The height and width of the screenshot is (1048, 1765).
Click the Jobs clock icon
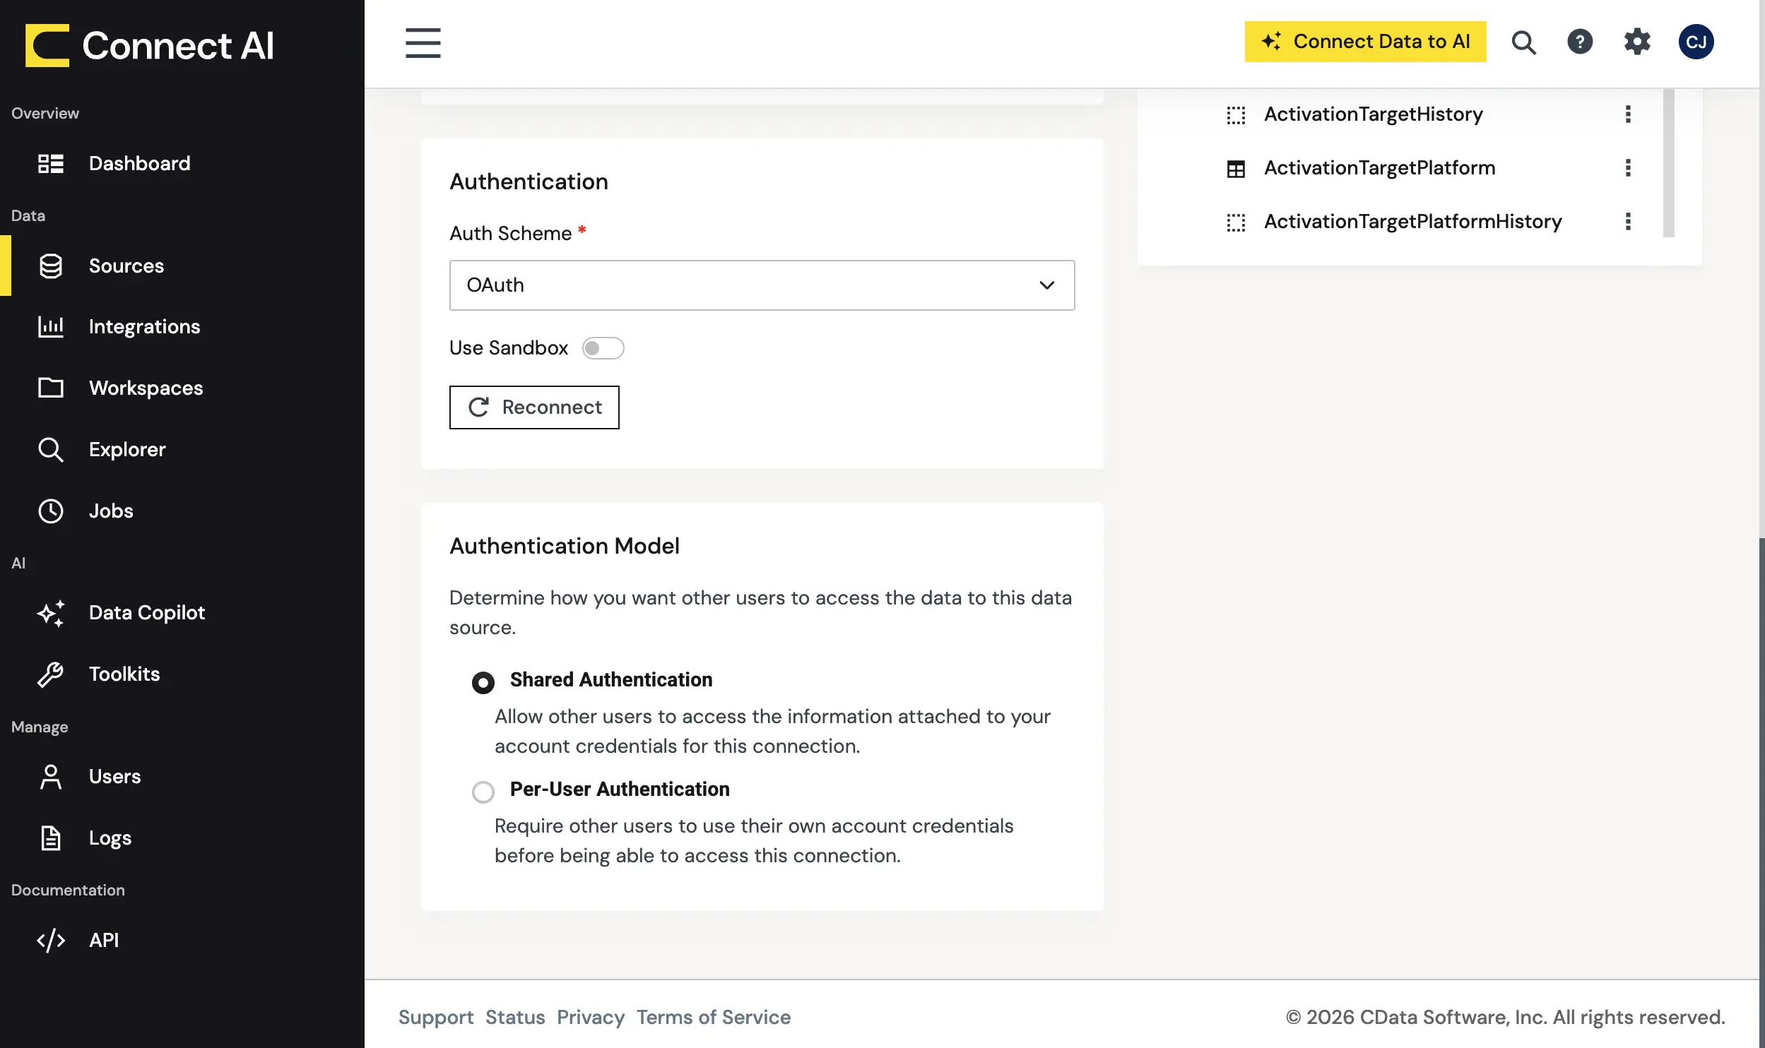coord(51,511)
